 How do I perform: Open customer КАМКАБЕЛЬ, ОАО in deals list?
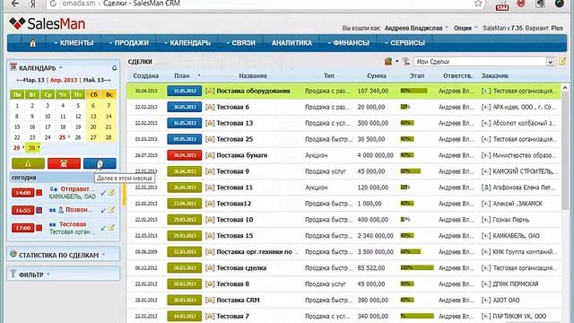coord(517,236)
